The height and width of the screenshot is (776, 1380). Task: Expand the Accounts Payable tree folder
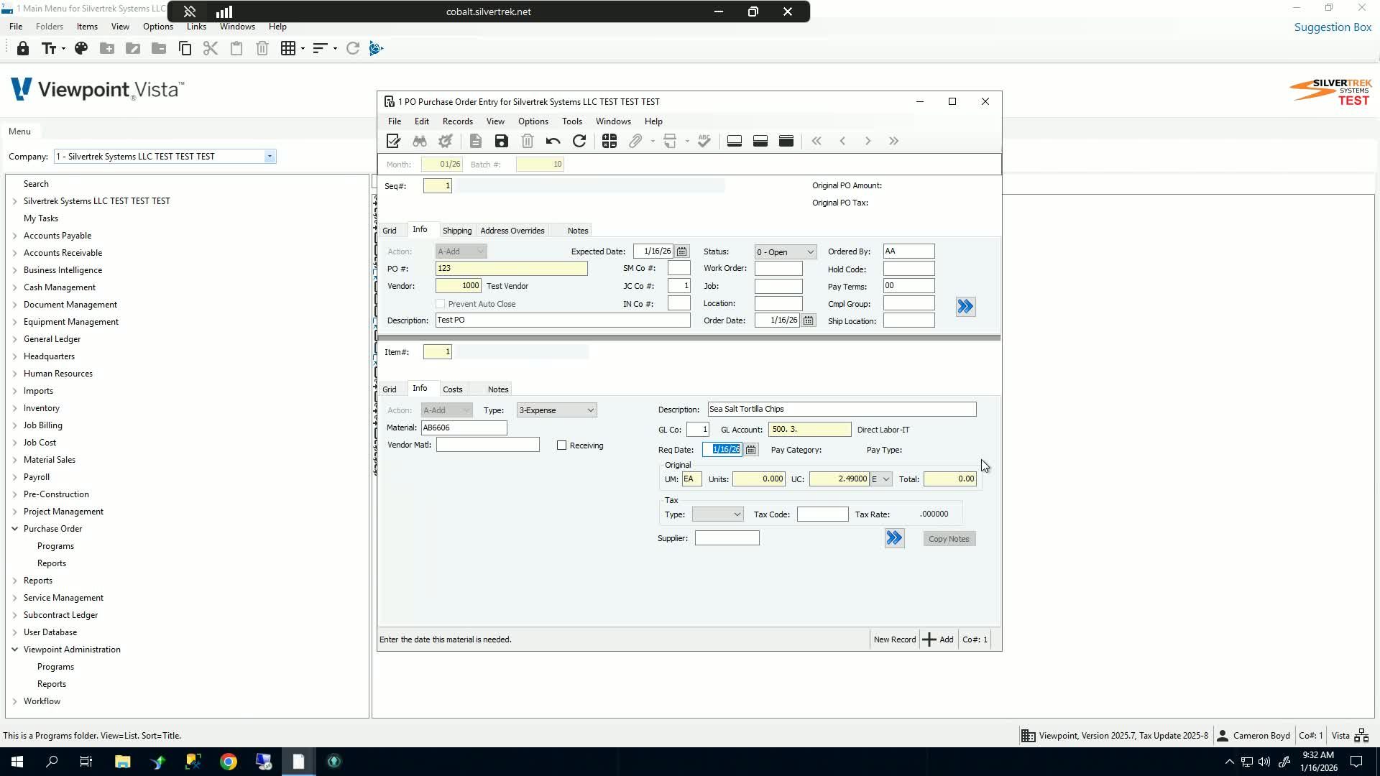(15, 236)
